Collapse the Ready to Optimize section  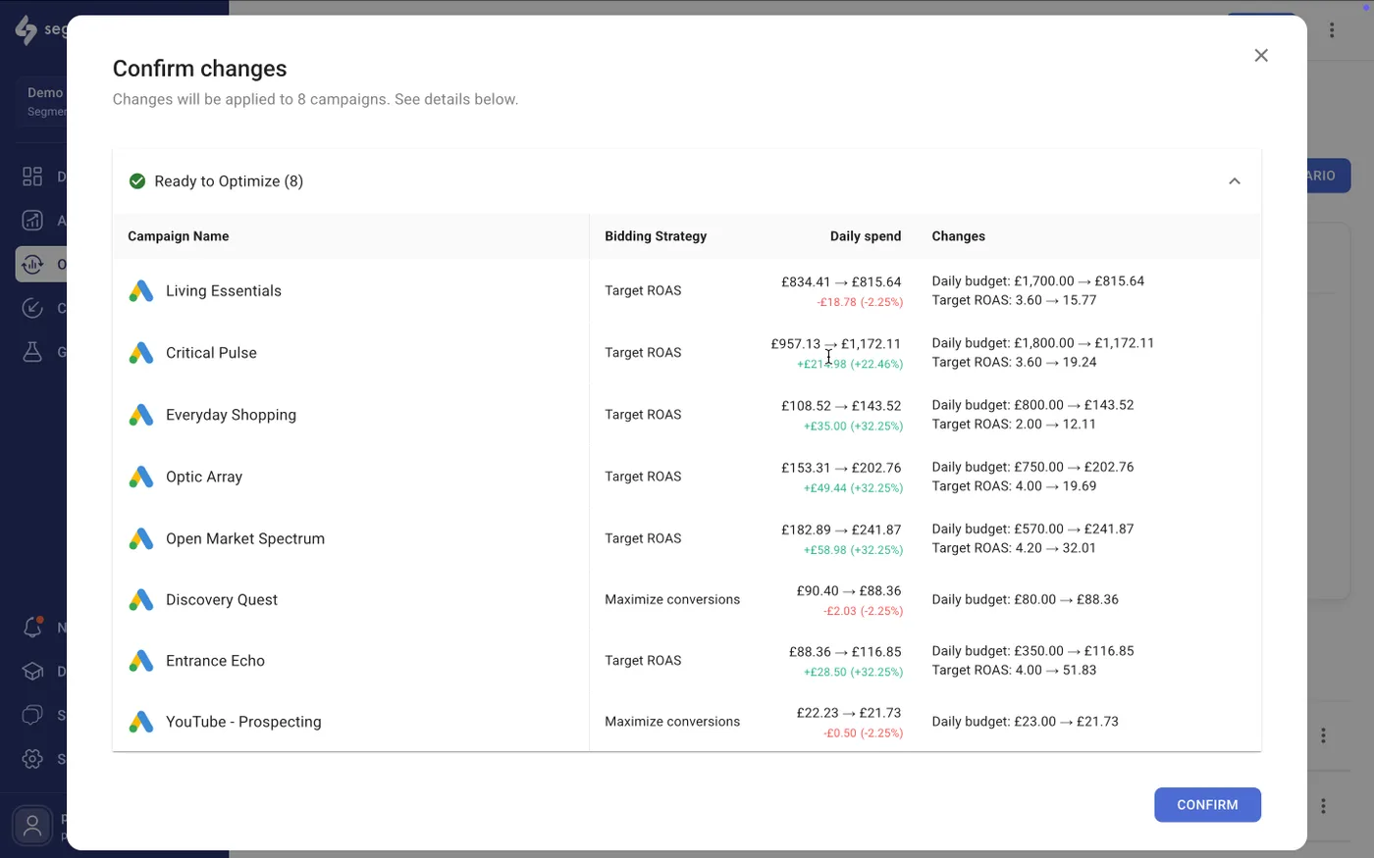(x=1235, y=180)
